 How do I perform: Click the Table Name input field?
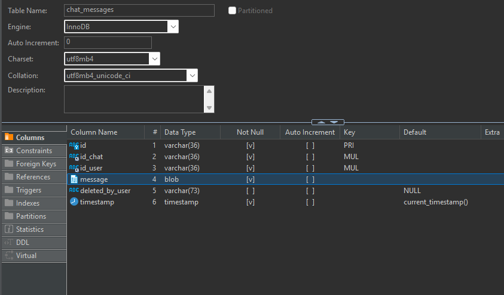point(139,10)
